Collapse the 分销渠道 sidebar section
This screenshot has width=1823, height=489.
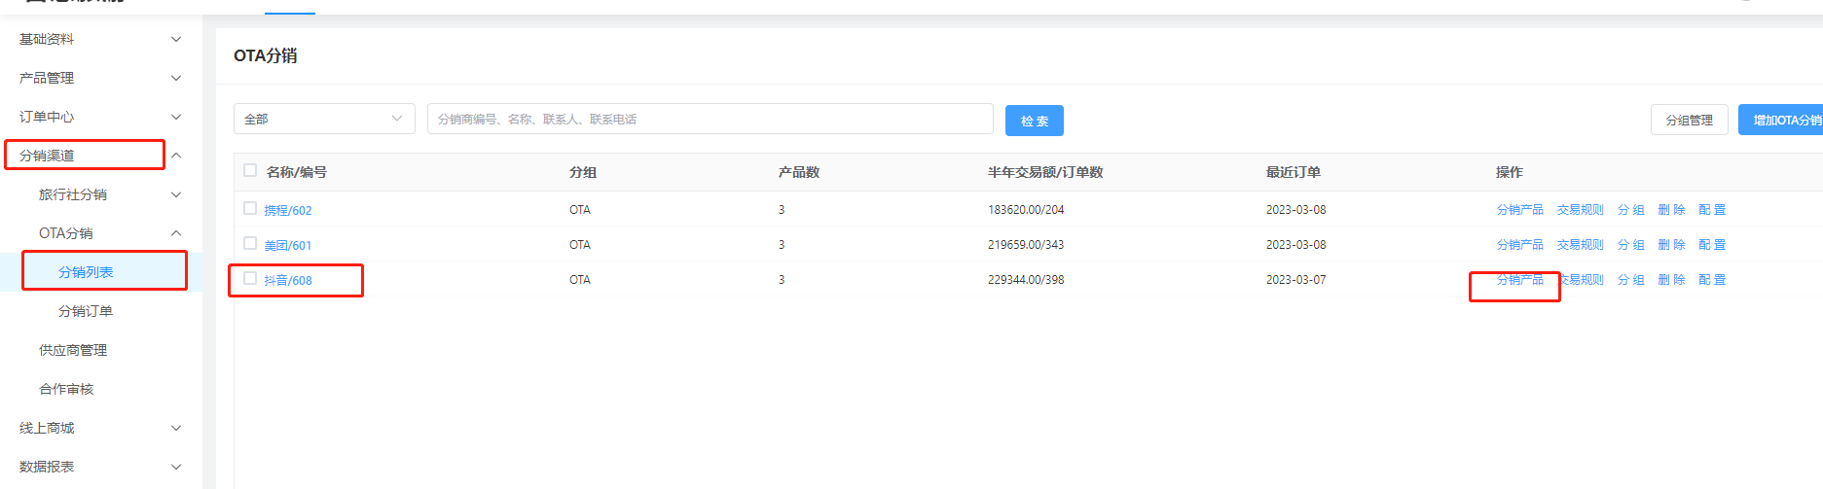176,156
